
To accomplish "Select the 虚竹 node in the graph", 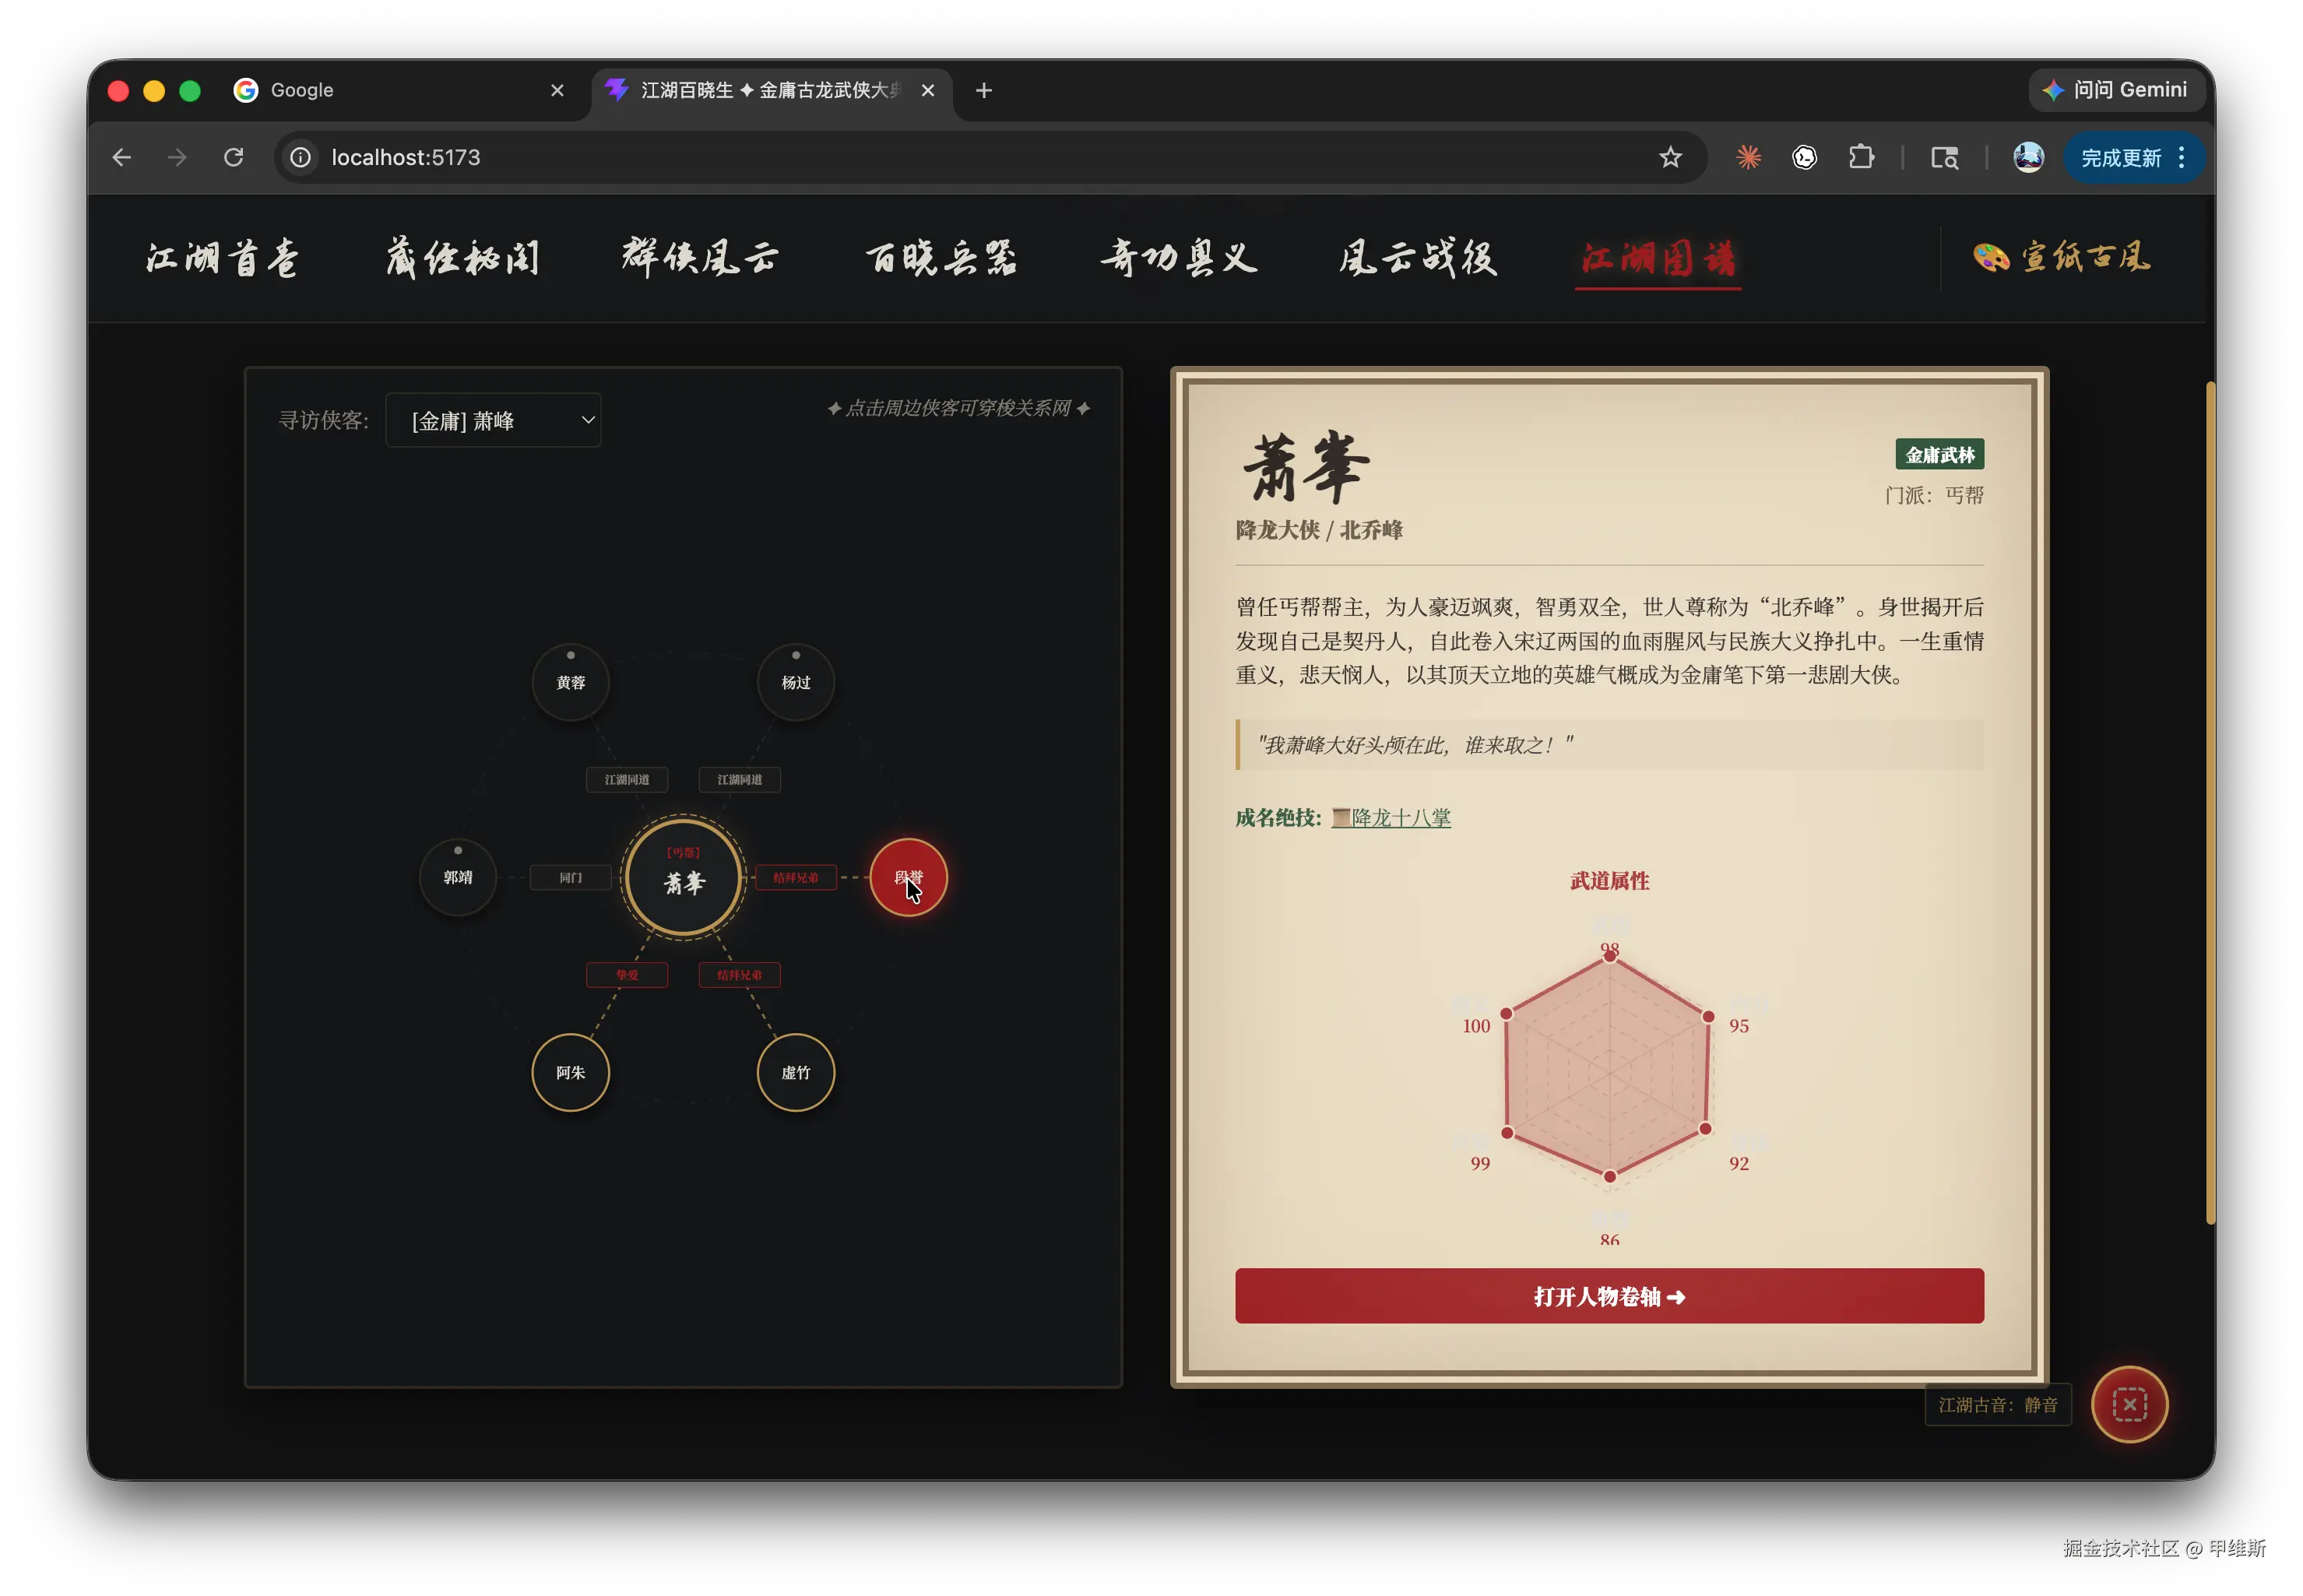I will [x=796, y=1072].
